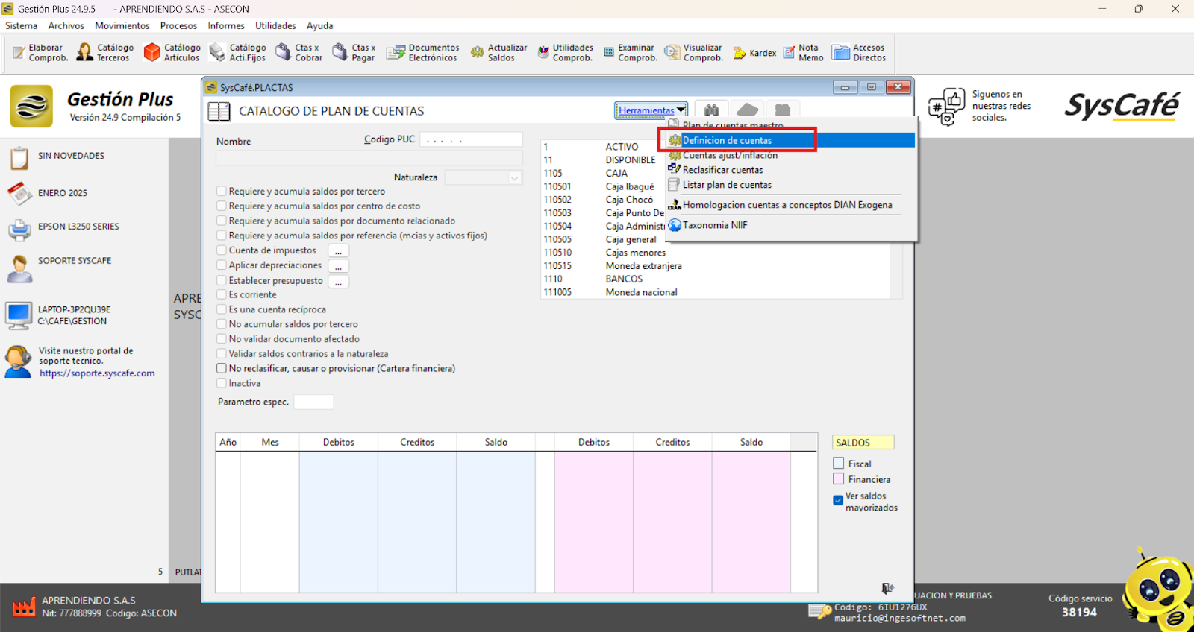Open Catálogo Terceros from the toolbar

pyautogui.click(x=104, y=52)
